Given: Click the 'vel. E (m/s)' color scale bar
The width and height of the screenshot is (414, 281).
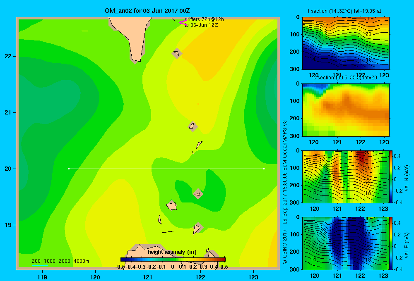Looking at the screenshot, I should tap(391, 243).
